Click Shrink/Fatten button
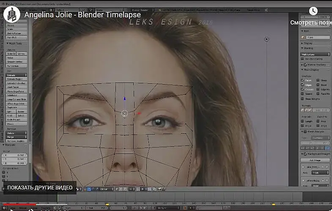The height and width of the screenshot is (211, 332). pyautogui.click(x=16, y=33)
